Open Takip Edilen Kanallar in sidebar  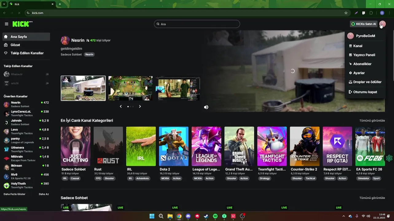click(26, 53)
